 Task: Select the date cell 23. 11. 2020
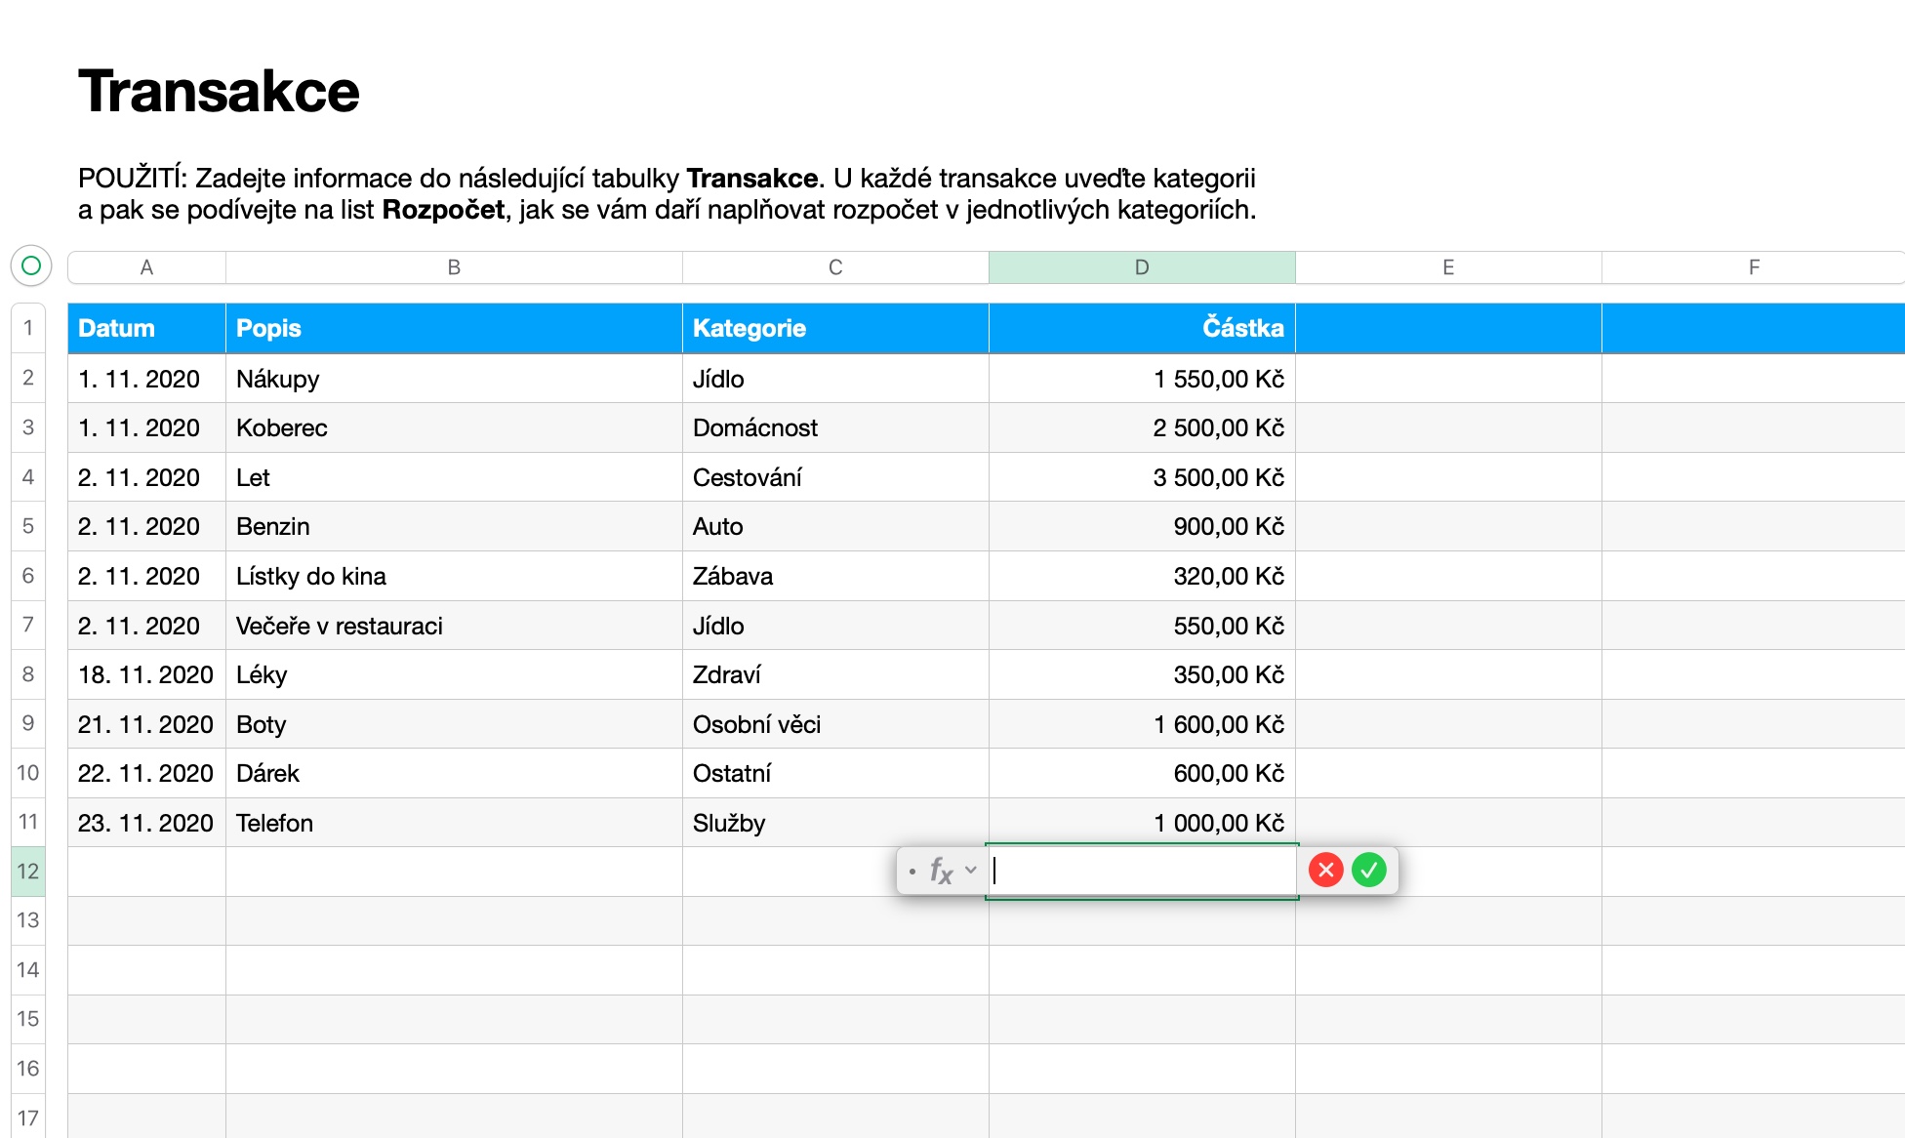[146, 823]
